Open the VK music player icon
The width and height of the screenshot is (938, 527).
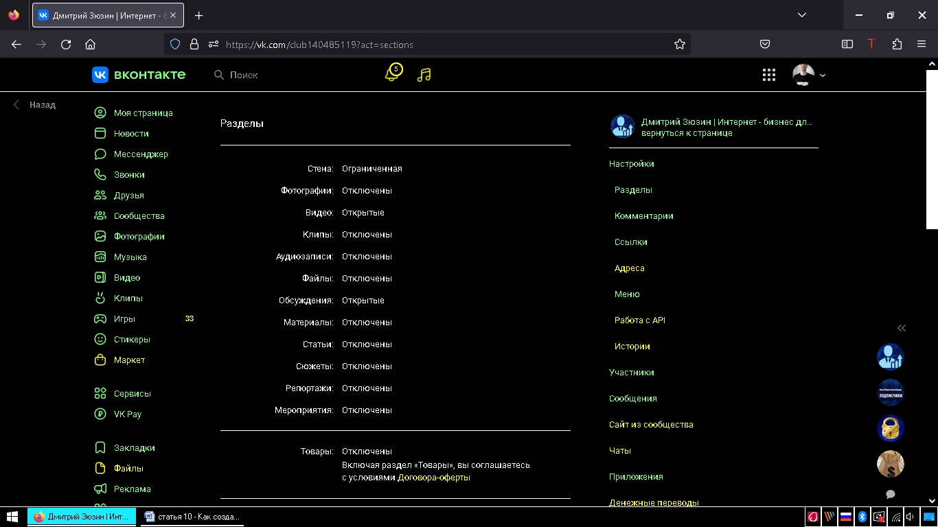[x=424, y=75]
